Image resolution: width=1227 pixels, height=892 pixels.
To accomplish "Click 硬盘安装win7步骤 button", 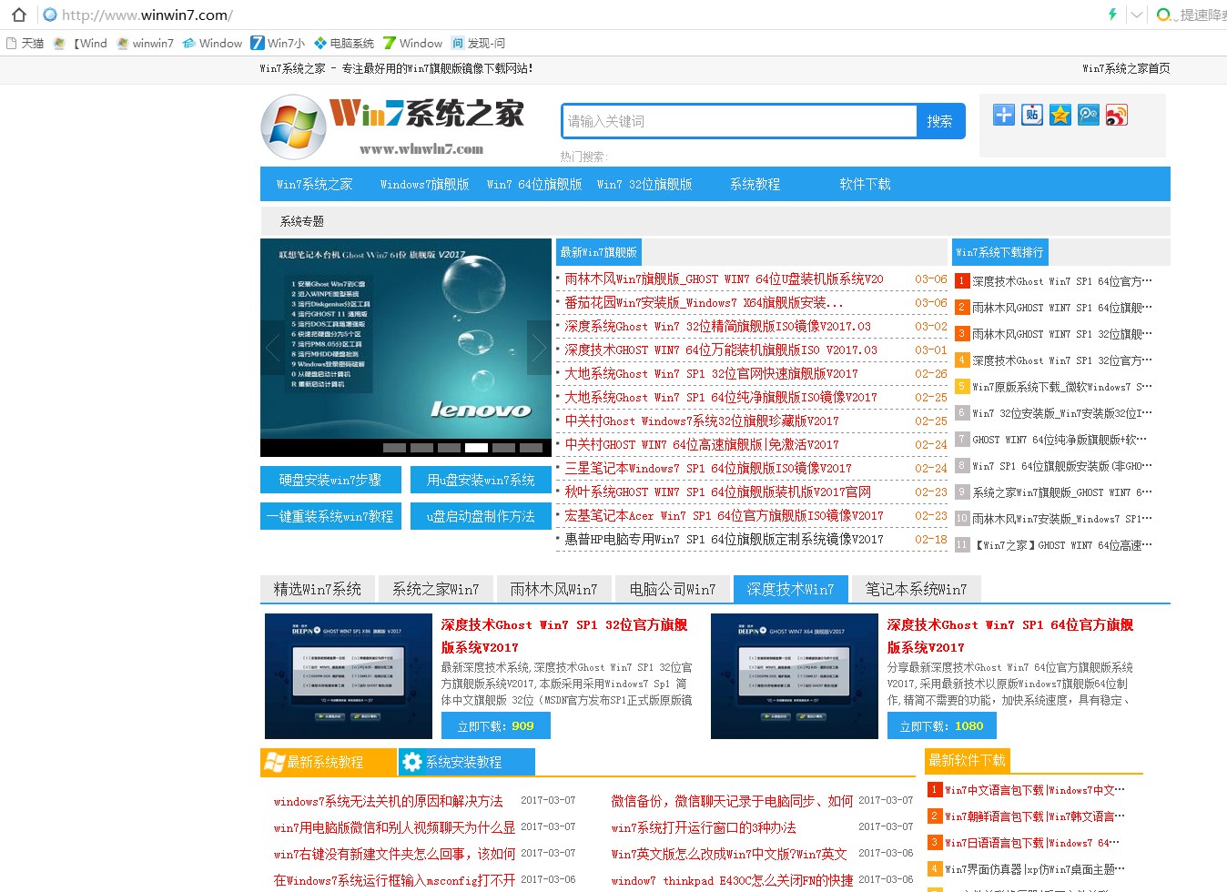I will click(330, 480).
